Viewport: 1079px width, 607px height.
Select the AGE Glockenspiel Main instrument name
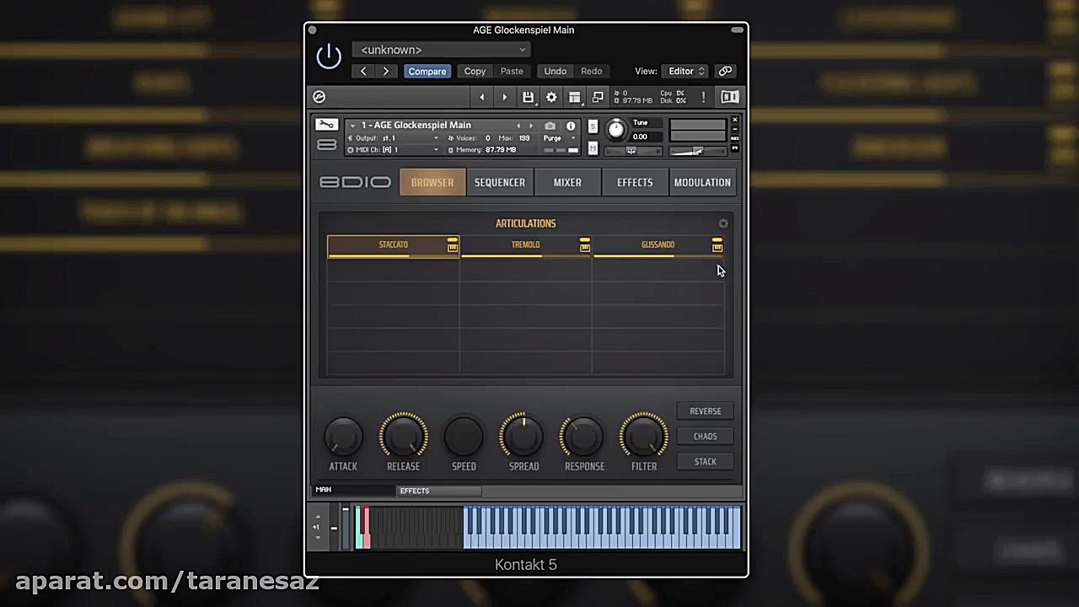(416, 126)
